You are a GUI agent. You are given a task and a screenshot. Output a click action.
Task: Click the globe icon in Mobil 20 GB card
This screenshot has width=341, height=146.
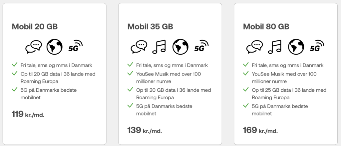[54, 47]
